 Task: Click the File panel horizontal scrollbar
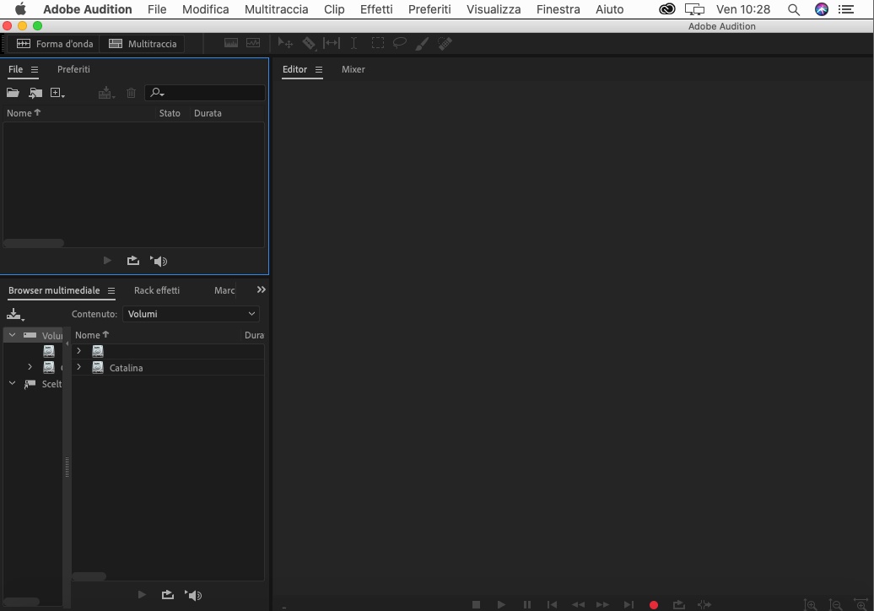[34, 243]
